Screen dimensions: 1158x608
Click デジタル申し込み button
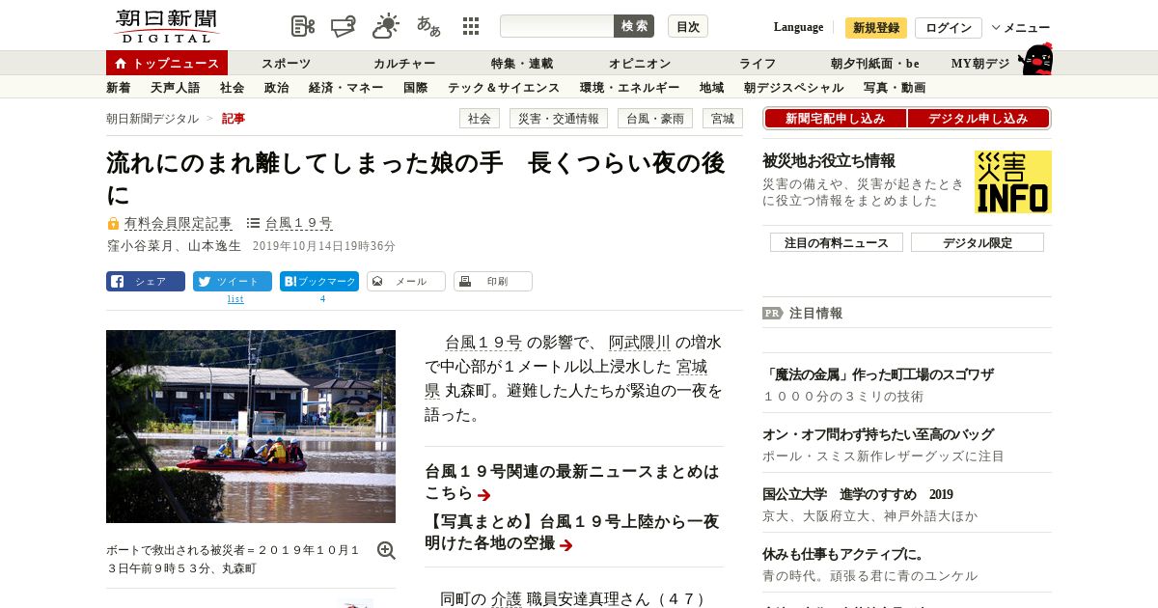[979, 119]
